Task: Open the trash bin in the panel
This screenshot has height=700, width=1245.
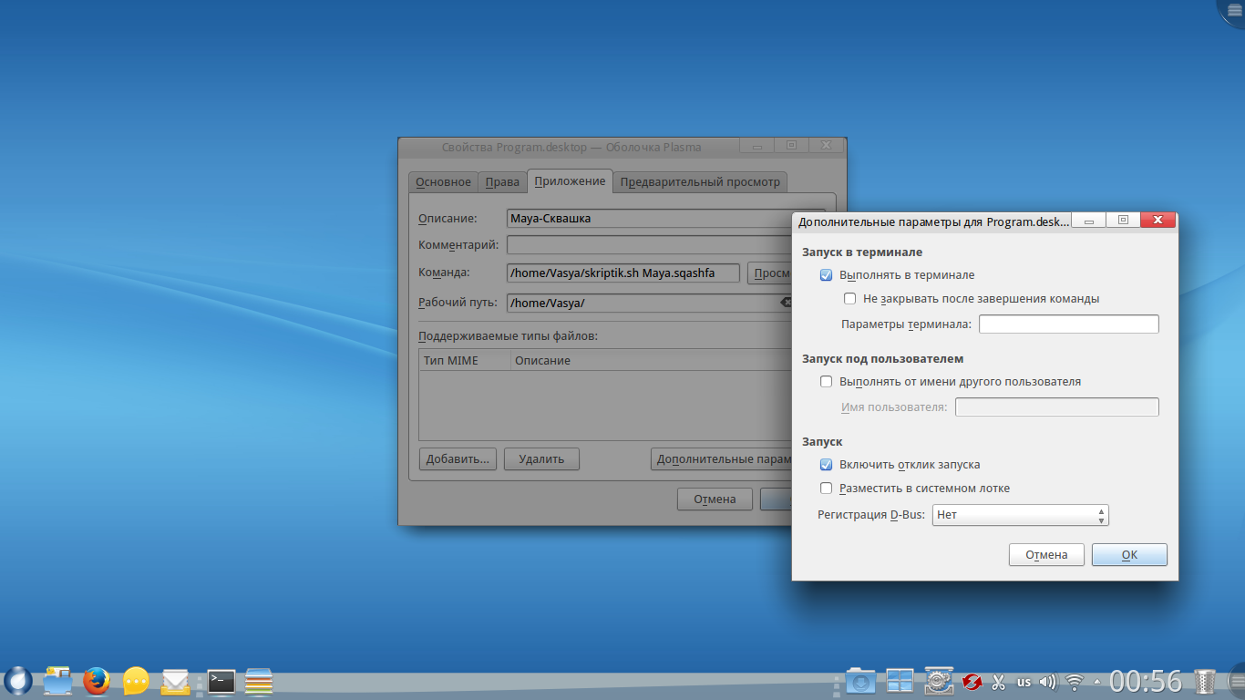Action: pos(1205,681)
